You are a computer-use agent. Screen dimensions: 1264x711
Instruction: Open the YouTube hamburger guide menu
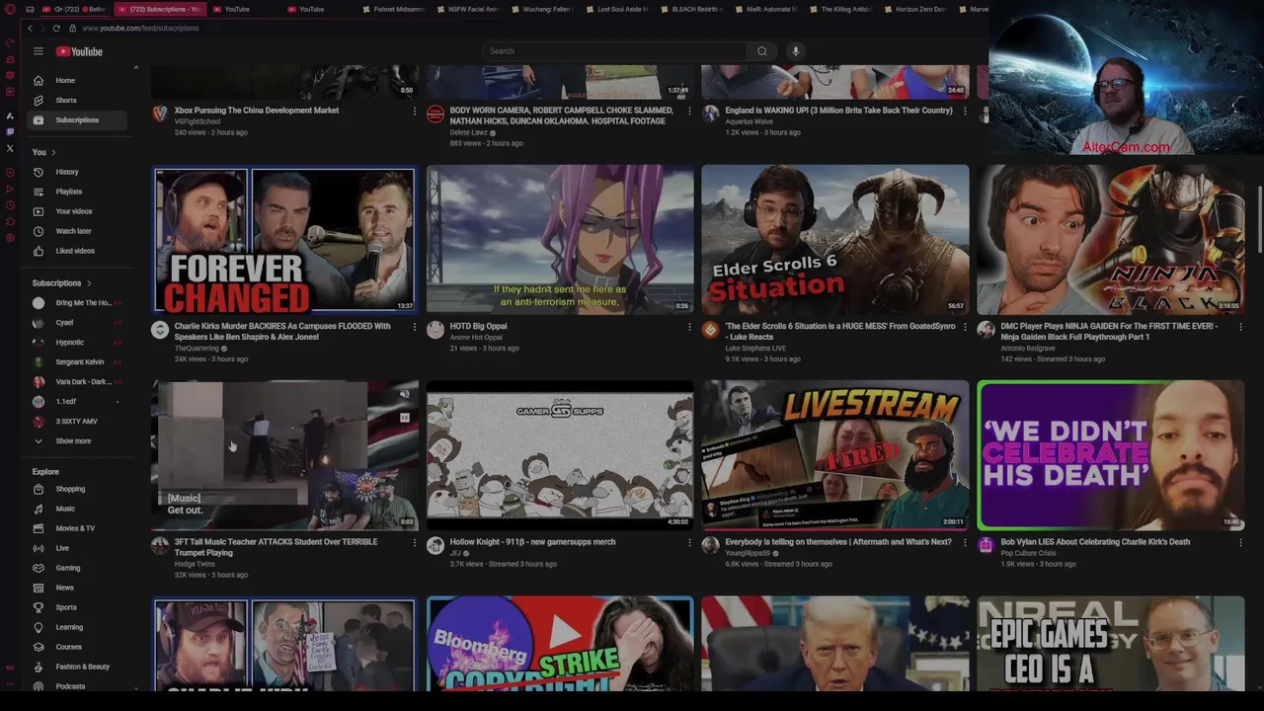[x=38, y=51]
